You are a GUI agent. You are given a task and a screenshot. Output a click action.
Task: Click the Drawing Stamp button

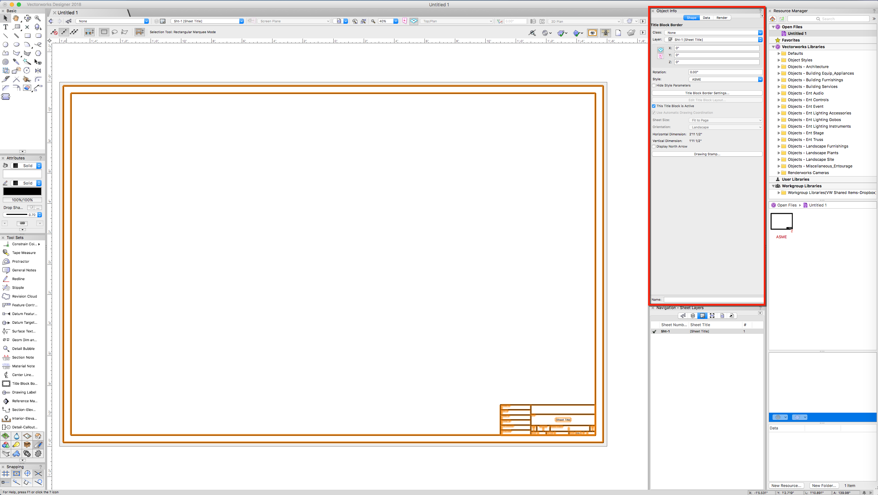point(707,154)
